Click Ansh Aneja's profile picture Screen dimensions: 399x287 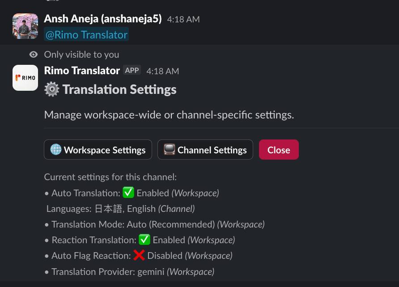pos(25,25)
